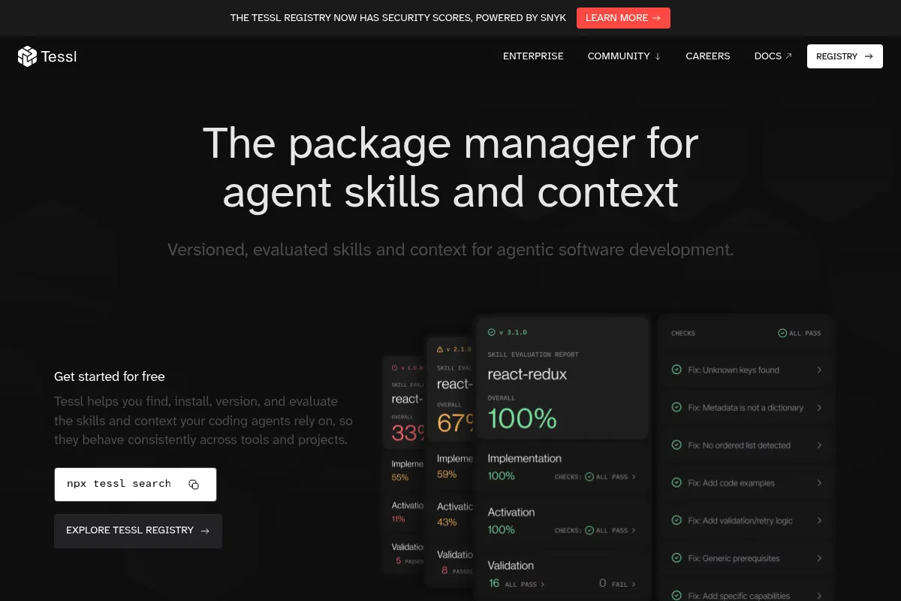Expand Fix: Add specific capabilities chevron
The image size is (901, 601).
819,596
